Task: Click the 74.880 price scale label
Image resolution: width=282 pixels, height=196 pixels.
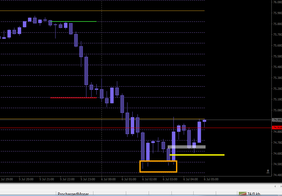Action: point(278,132)
